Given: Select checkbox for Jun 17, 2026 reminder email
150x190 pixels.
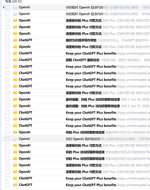Looking at the screenshot, I should tap(8, 106).
